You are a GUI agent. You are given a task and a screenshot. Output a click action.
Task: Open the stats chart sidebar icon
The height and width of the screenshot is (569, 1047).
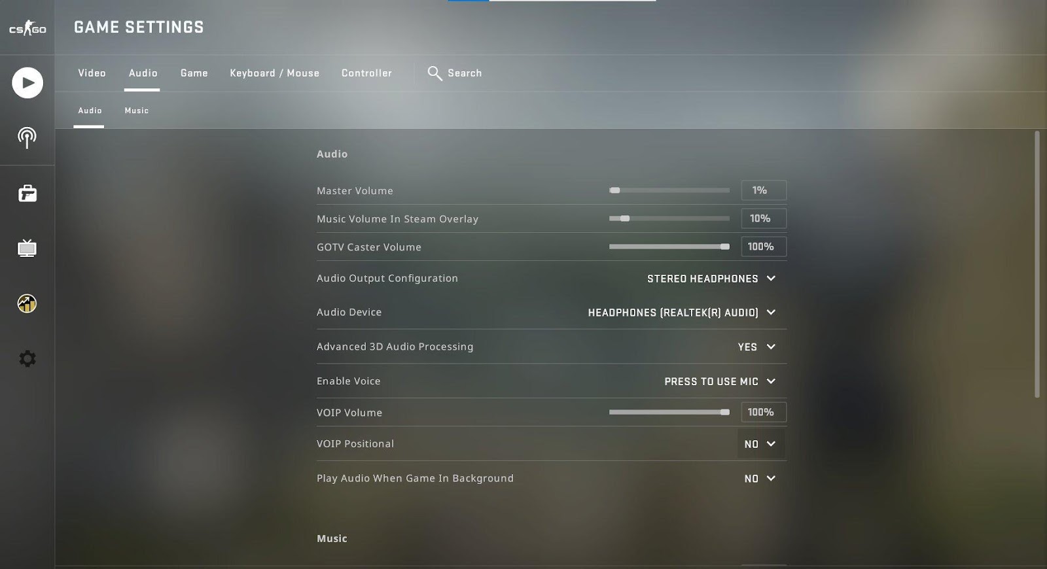(x=27, y=303)
